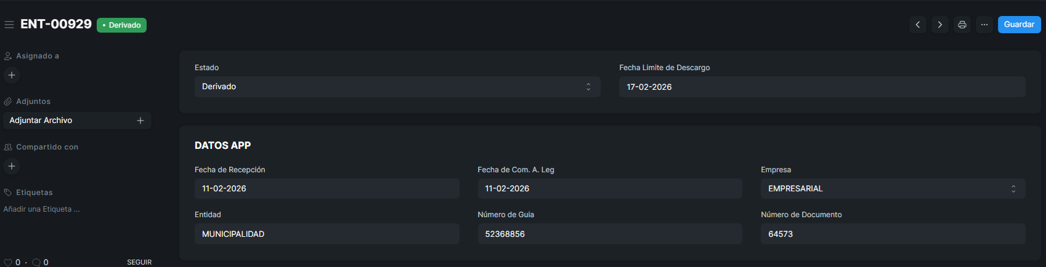The height and width of the screenshot is (267, 1046).
Task: Add a shared user under Compartido con
Action: tap(12, 166)
